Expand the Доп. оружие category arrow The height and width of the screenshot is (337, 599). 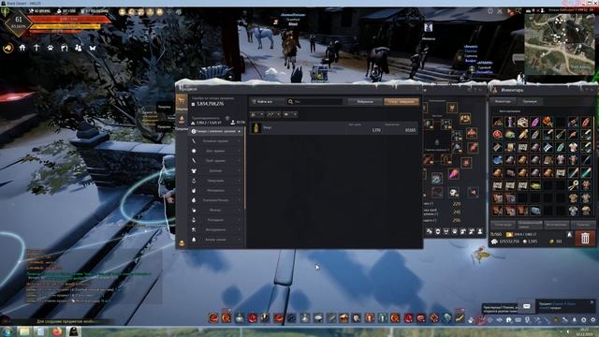tap(240, 151)
